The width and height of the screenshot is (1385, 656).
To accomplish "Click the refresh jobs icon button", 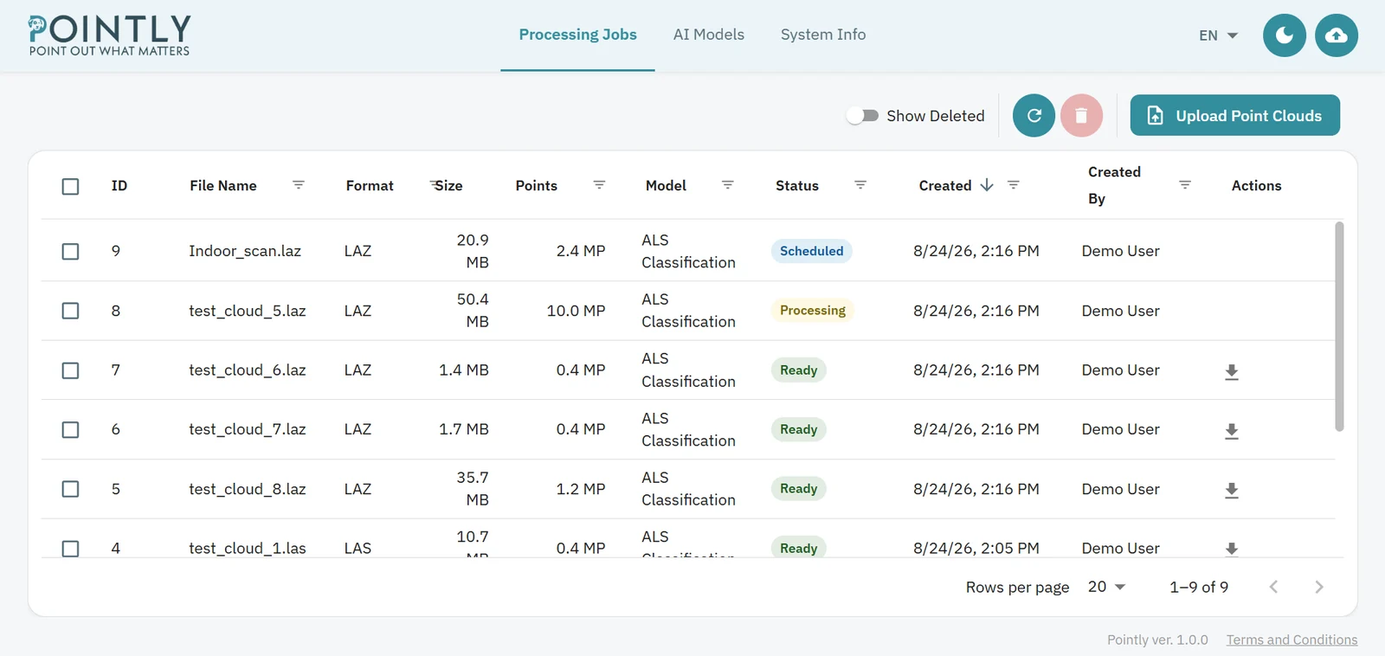I will click(x=1034, y=115).
